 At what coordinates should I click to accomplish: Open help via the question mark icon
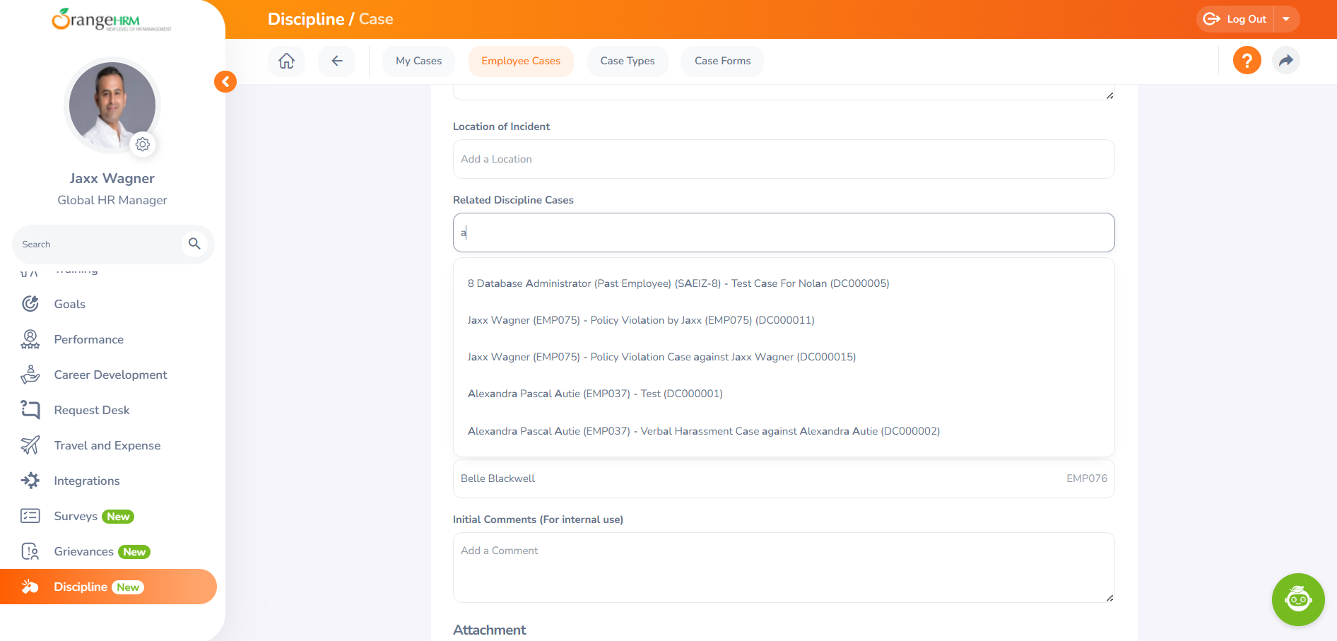point(1247,61)
